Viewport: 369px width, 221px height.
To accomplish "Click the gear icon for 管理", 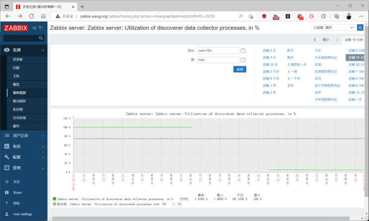I will coord(7,168).
